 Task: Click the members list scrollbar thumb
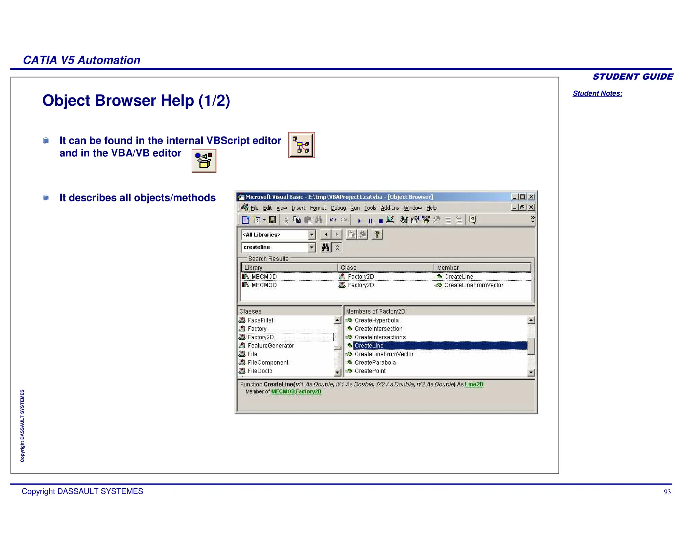coord(531,346)
